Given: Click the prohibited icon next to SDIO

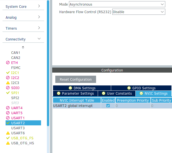Looking at the screenshot, I should click(8, 88).
